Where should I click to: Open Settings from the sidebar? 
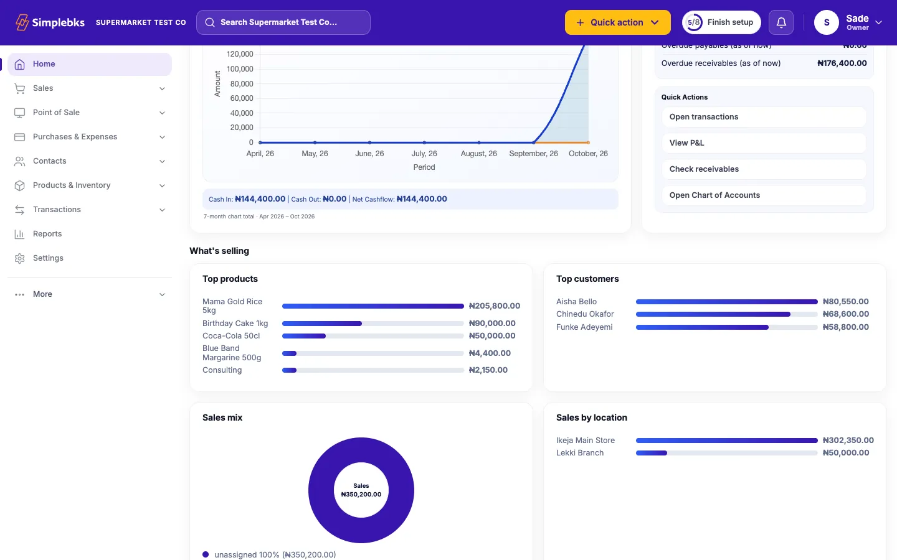coord(90,258)
